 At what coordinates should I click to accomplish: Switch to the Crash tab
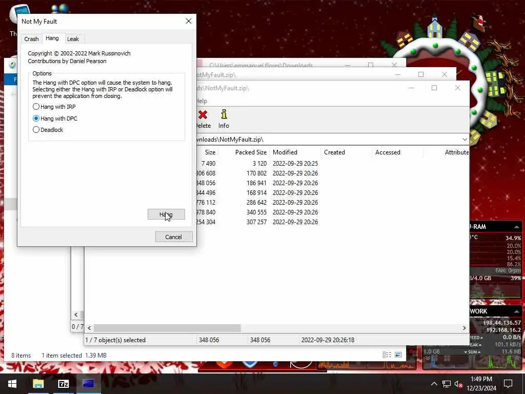tap(31, 39)
